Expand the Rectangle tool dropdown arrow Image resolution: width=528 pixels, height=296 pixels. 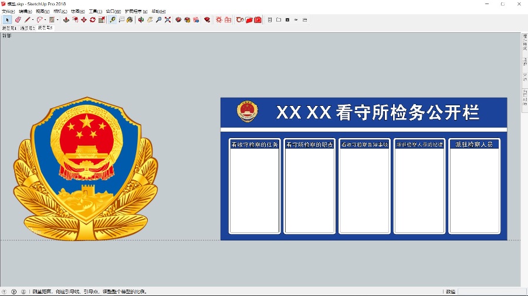[57, 20]
